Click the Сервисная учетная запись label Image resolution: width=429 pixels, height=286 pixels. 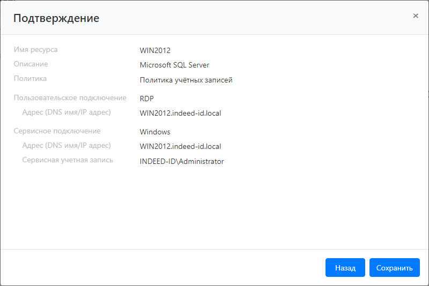pos(68,160)
